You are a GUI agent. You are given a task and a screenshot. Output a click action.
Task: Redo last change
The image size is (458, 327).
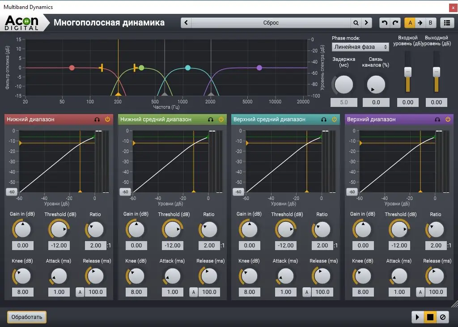click(x=395, y=23)
